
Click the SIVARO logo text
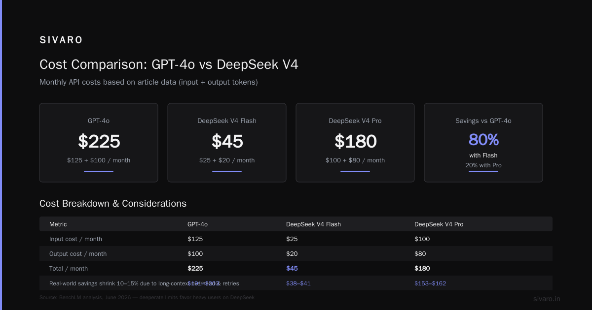(x=61, y=40)
